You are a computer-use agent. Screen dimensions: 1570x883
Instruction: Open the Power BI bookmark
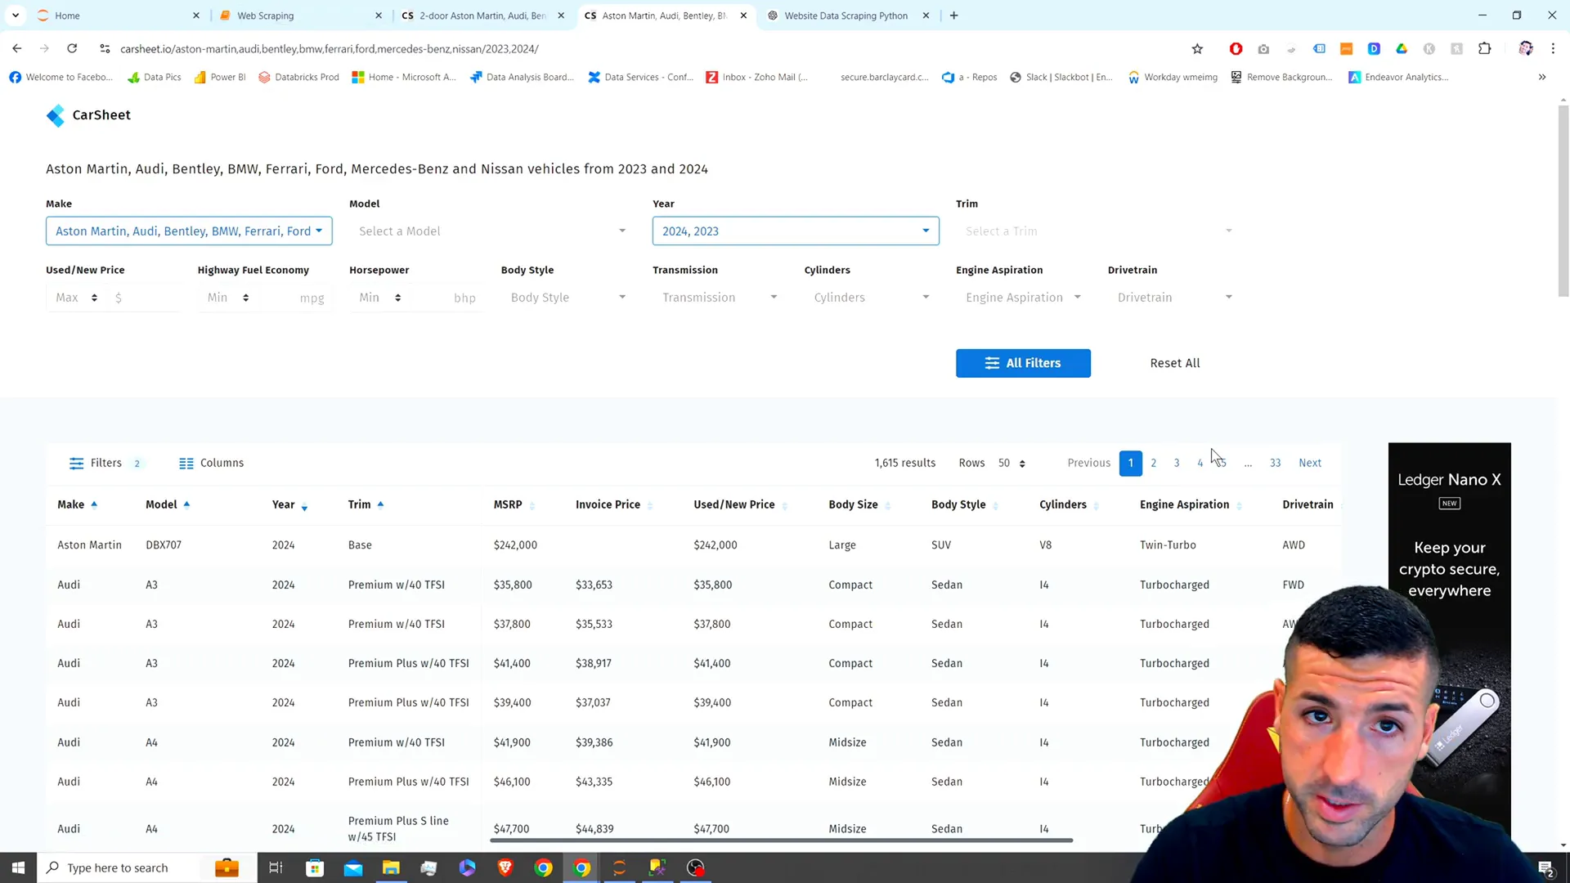pos(220,77)
